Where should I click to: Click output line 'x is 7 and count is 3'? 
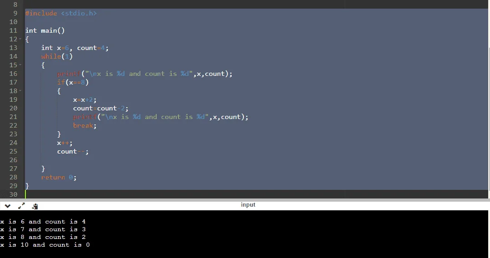click(43, 229)
